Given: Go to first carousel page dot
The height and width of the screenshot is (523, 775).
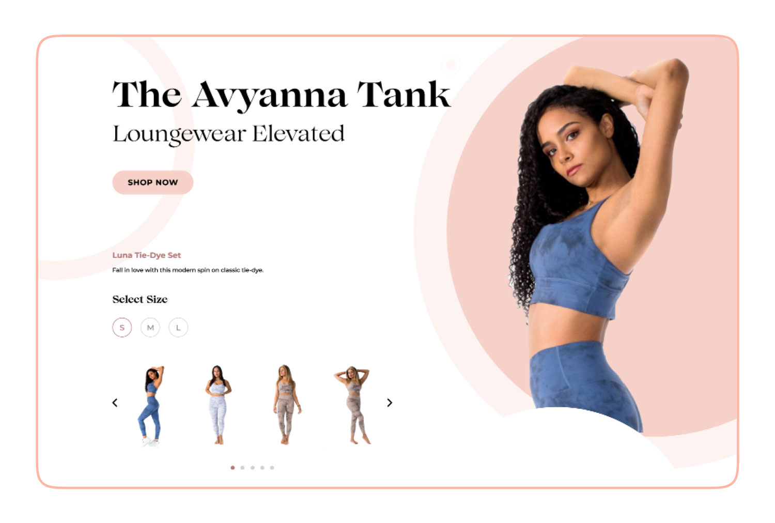Looking at the screenshot, I should click(233, 468).
